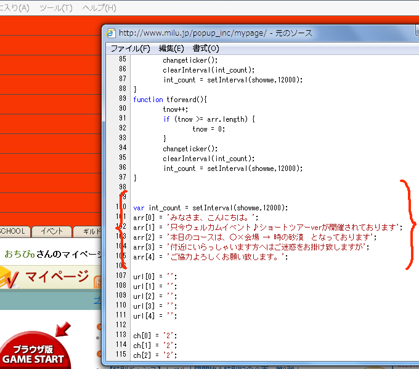Click the IE page icon in source window title

(x=111, y=33)
